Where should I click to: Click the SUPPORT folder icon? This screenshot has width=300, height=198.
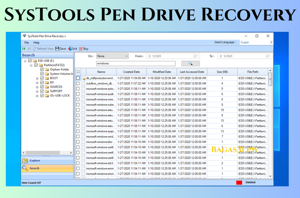pyautogui.click(x=47, y=91)
